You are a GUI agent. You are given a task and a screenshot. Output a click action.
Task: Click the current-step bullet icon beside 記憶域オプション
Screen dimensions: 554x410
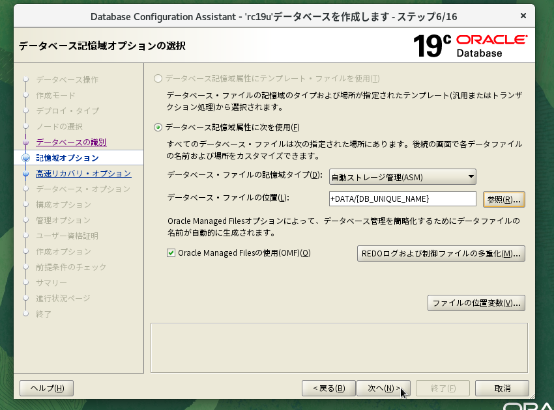point(26,157)
